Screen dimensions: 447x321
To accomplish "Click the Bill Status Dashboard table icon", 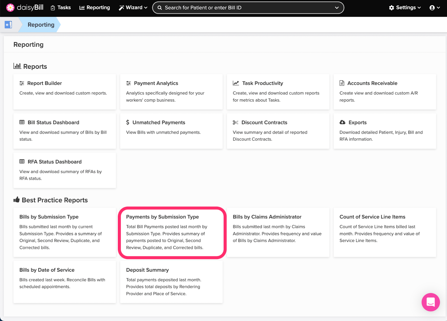I will tap(22, 122).
